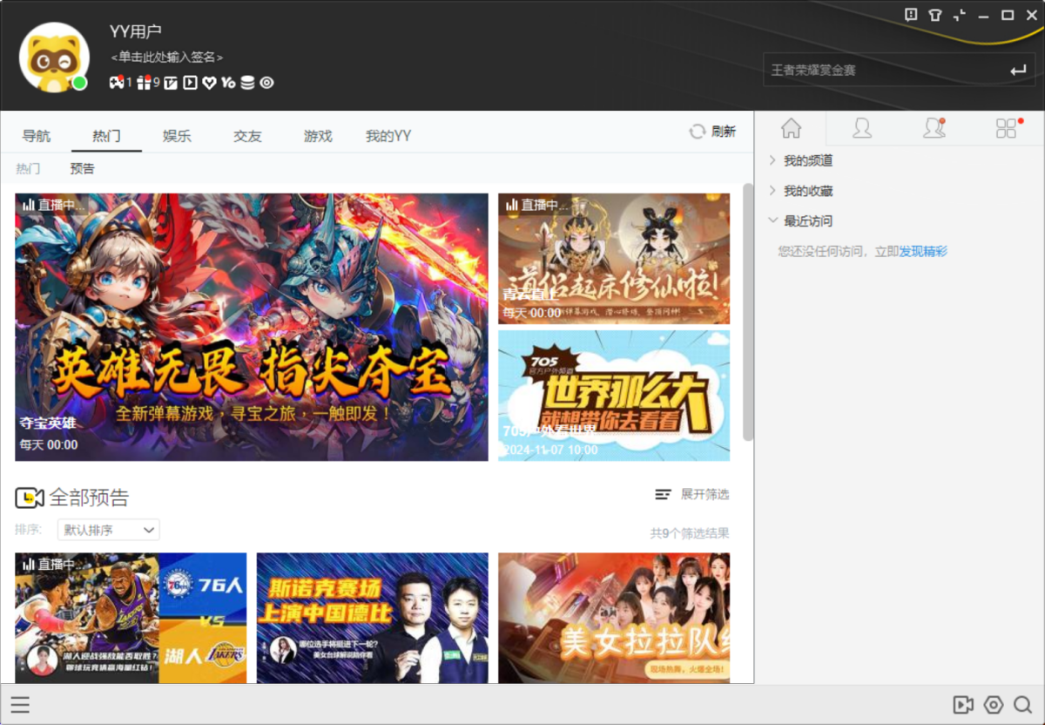Open the contacts icon in the right sidebar
Screen dimensions: 1045x725
[x=861, y=128]
